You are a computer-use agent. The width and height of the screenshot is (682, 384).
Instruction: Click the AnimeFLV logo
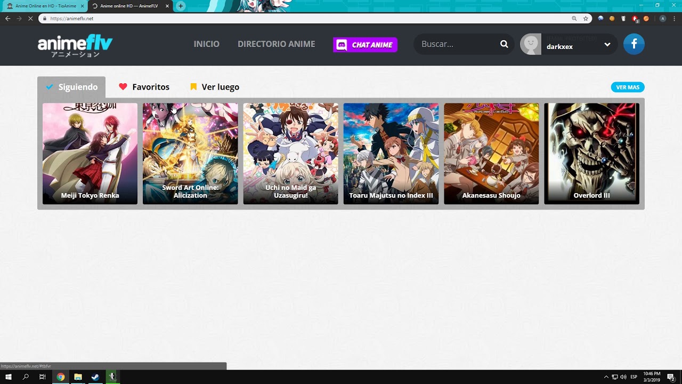pyautogui.click(x=75, y=45)
